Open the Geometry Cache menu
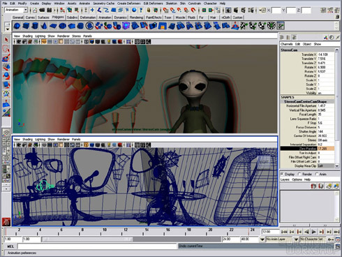 click(x=103, y=3)
